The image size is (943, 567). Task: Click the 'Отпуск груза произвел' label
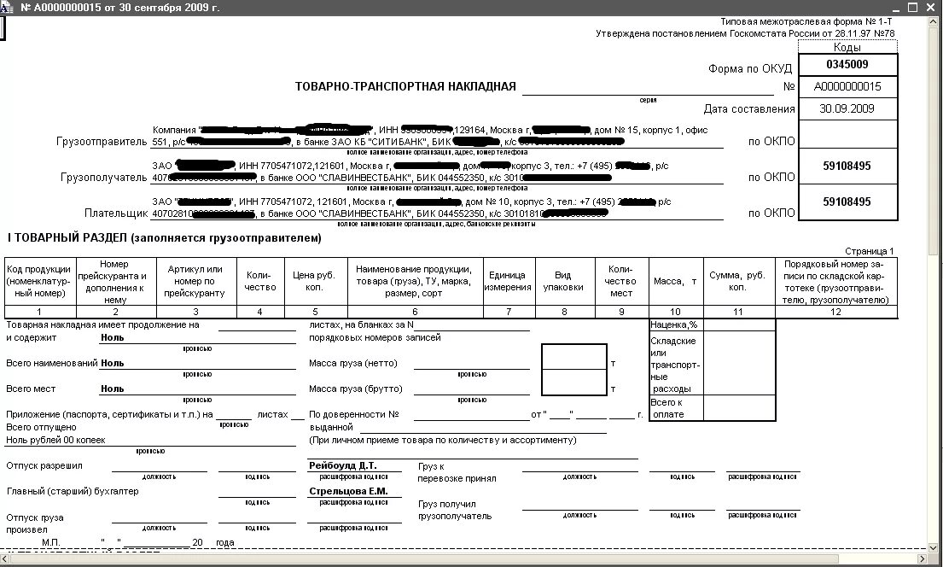(35, 523)
